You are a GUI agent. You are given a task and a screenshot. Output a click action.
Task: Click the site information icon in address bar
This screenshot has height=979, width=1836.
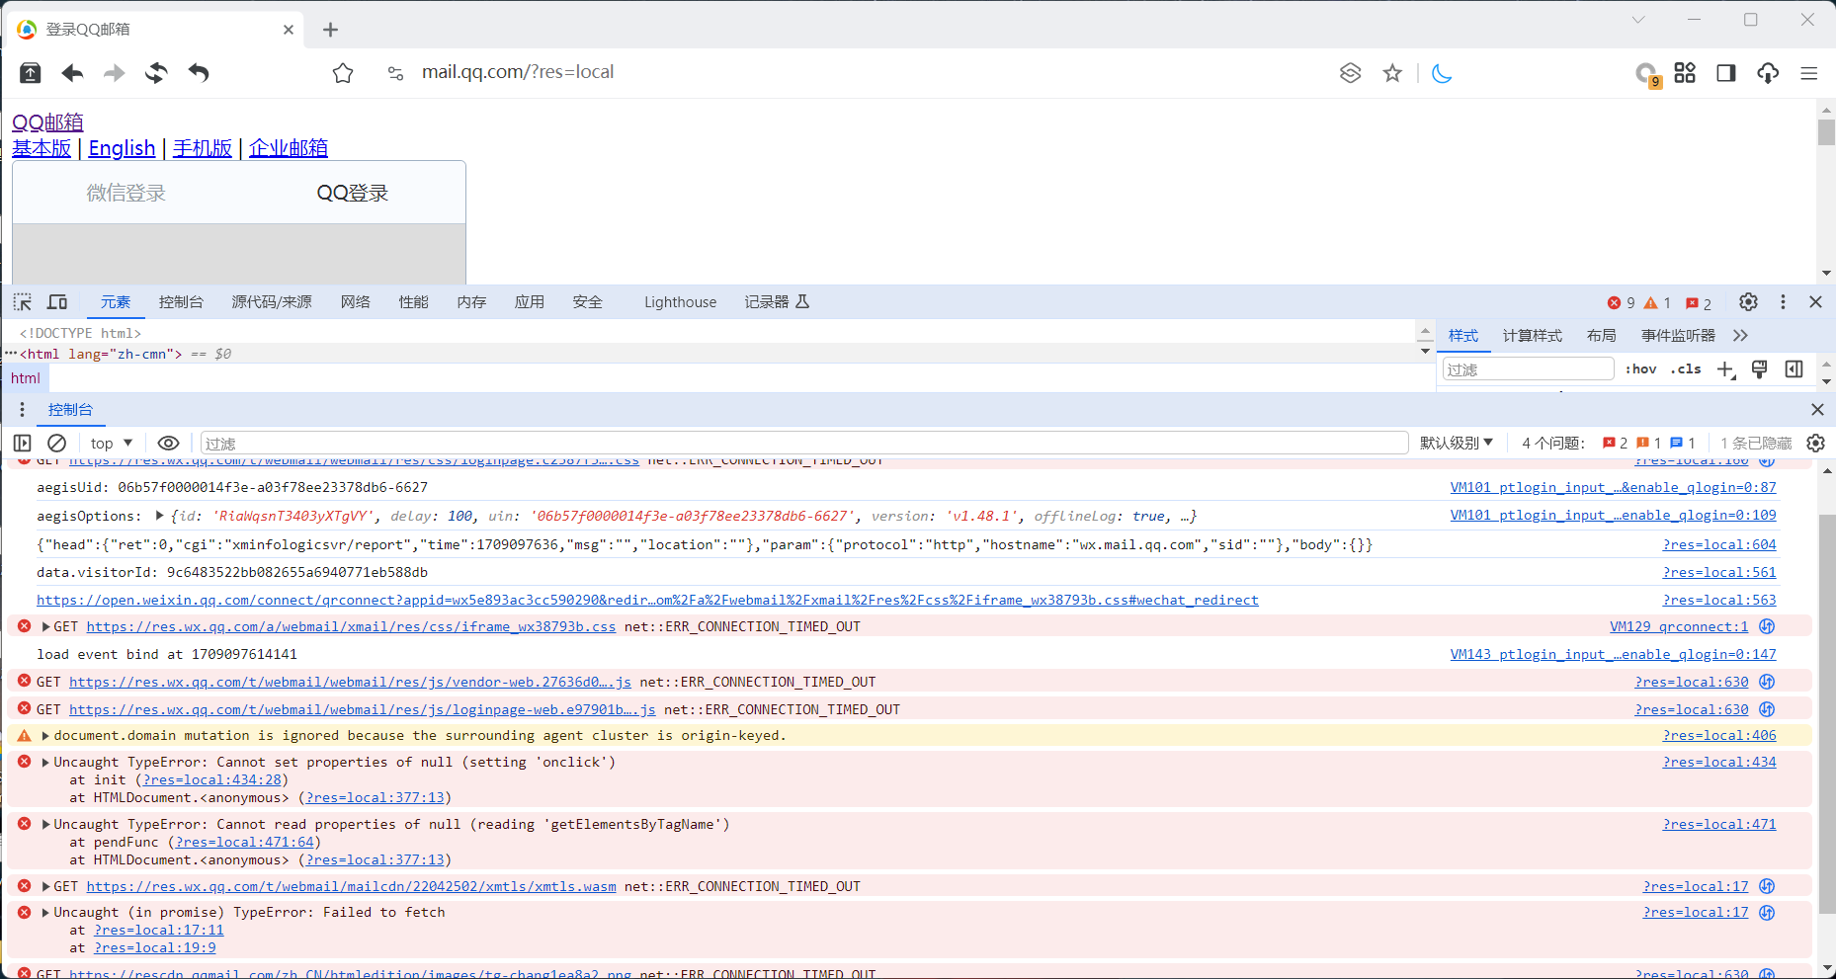pos(395,73)
